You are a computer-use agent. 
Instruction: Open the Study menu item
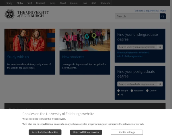tap(9, 3)
